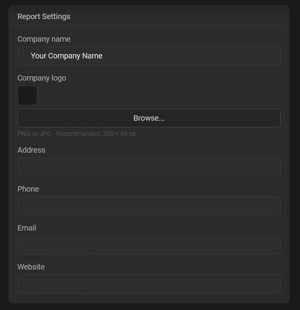This screenshot has height=310, width=300.
Task: Click the Phone field label
Action: pyautogui.click(x=28, y=189)
